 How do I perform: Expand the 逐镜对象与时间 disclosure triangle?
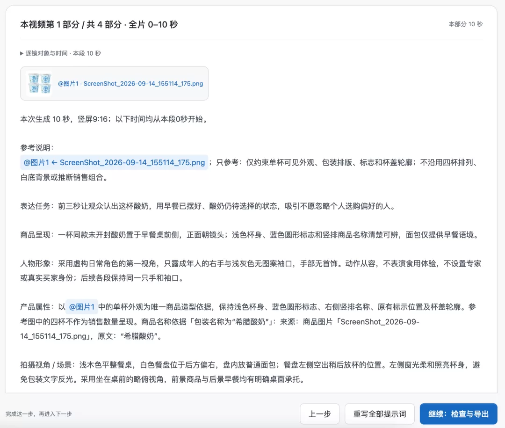coord(22,53)
